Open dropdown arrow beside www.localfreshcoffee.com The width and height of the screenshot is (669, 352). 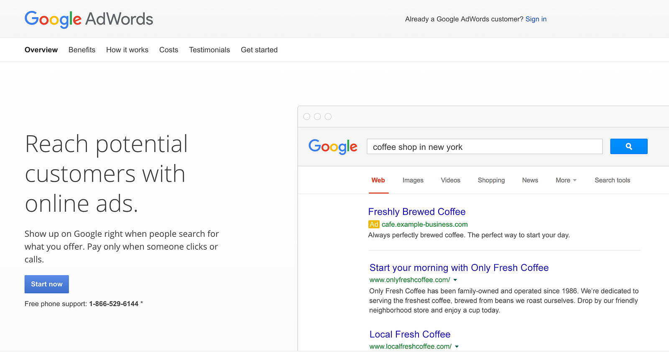point(457,347)
